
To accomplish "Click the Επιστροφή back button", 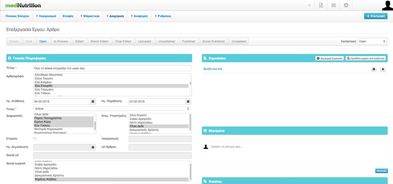I will point(376,16).
